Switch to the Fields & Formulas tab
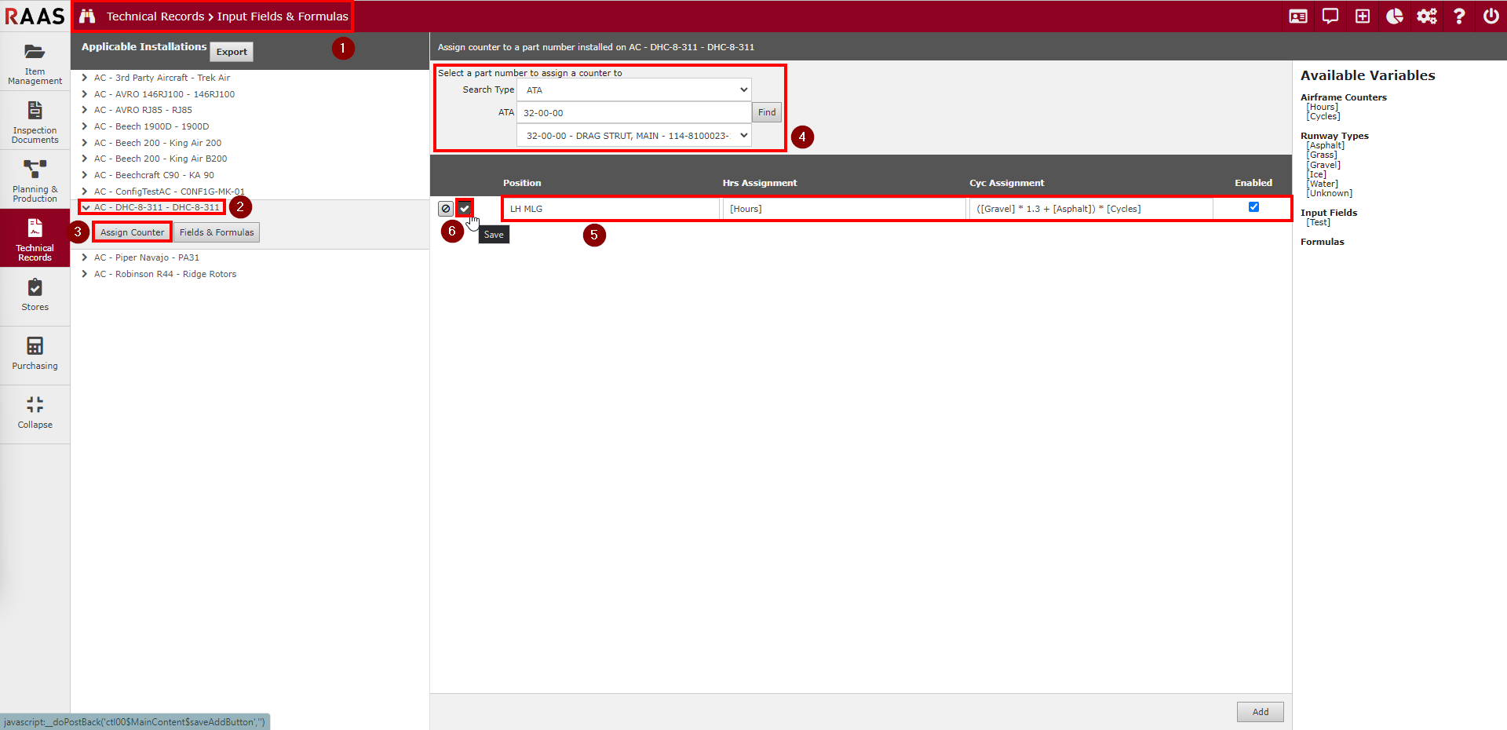The height and width of the screenshot is (730, 1507). click(217, 232)
